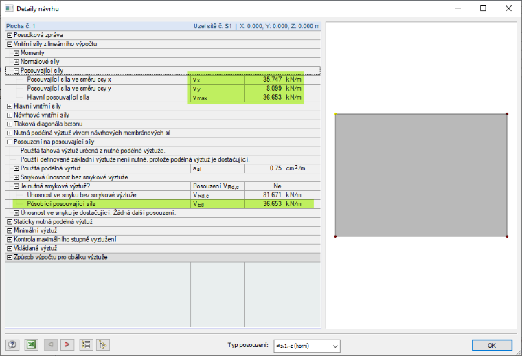Click the tree expand/collapse options icon

103,344
